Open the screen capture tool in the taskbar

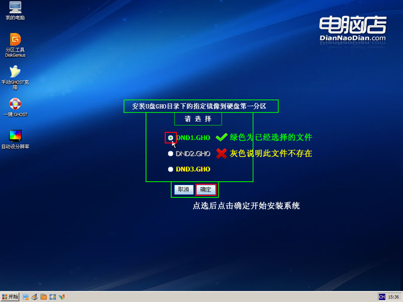coord(53,297)
